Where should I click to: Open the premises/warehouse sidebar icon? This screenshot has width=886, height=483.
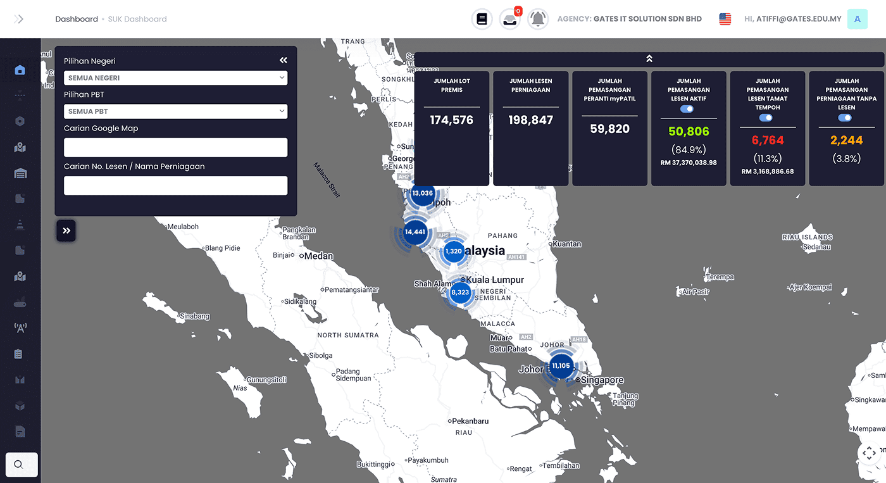pyautogui.click(x=20, y=173)
